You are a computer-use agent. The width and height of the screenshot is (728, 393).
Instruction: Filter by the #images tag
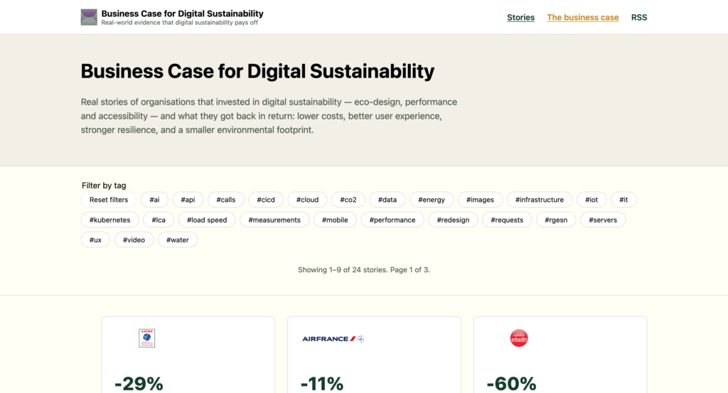point(480,200)
